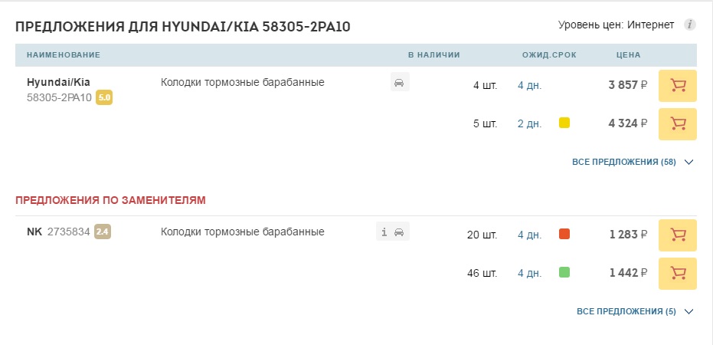The width and height of the screenshot is (713, 345).
Task: Open the 2 дн. delivery term link
Action: click(x=529, y=123)
